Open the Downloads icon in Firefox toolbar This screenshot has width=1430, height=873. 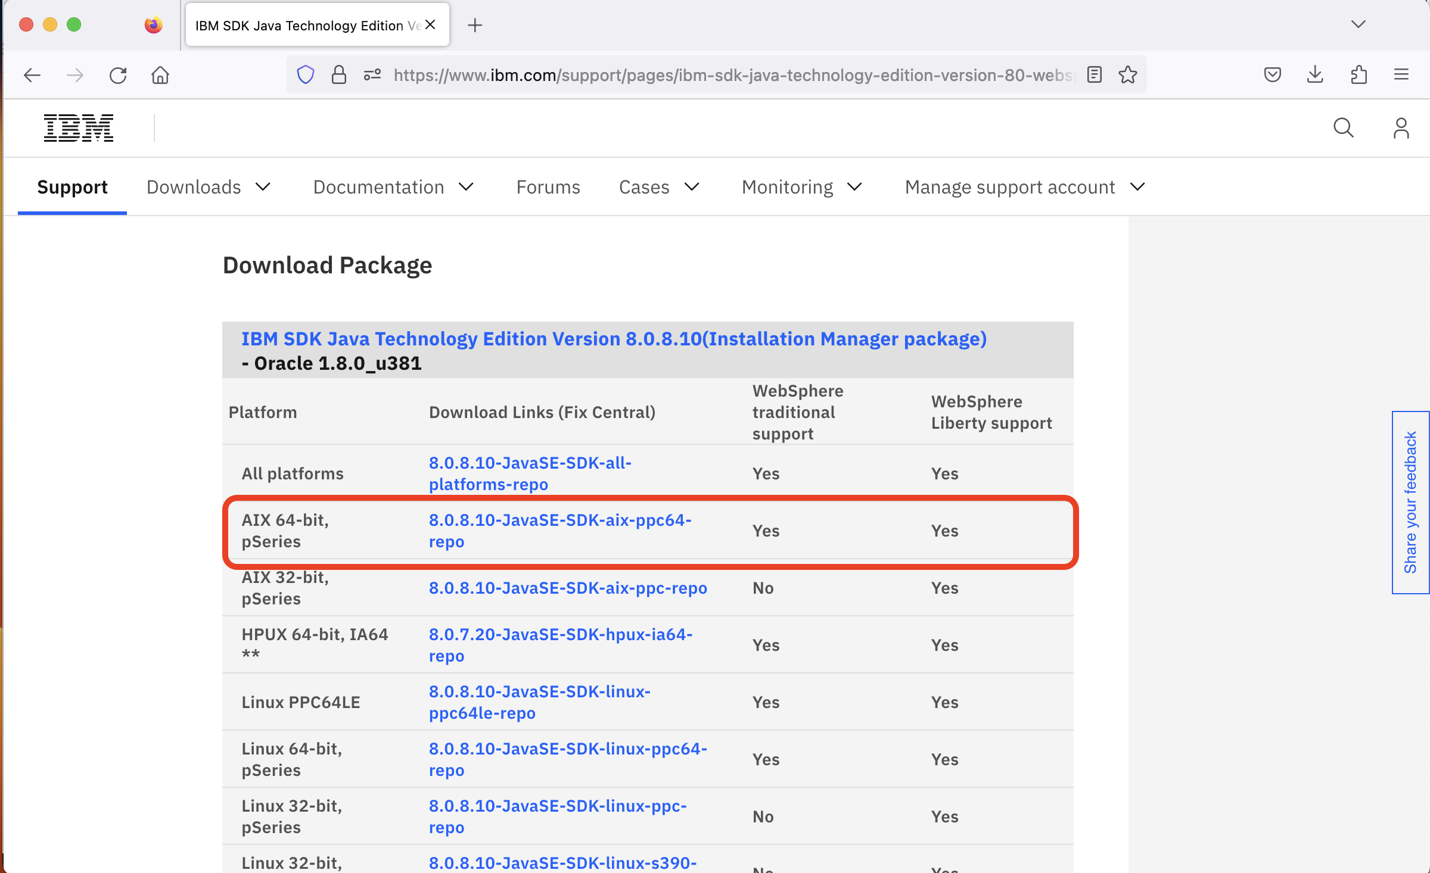click(x=1314, y=74)
